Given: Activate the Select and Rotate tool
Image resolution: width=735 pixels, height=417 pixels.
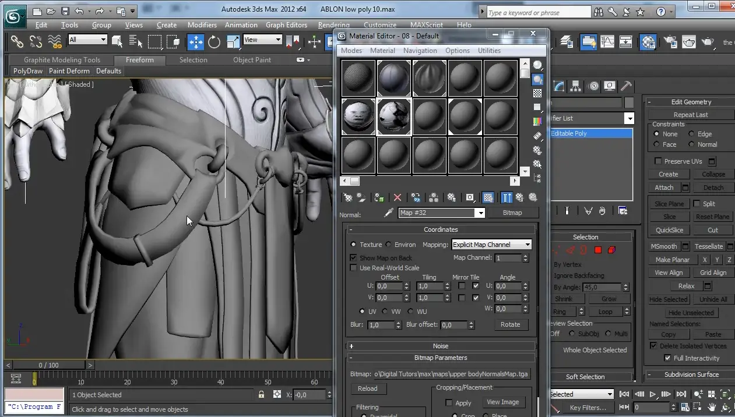Looking at the screenshot, I should pos(214,41).
